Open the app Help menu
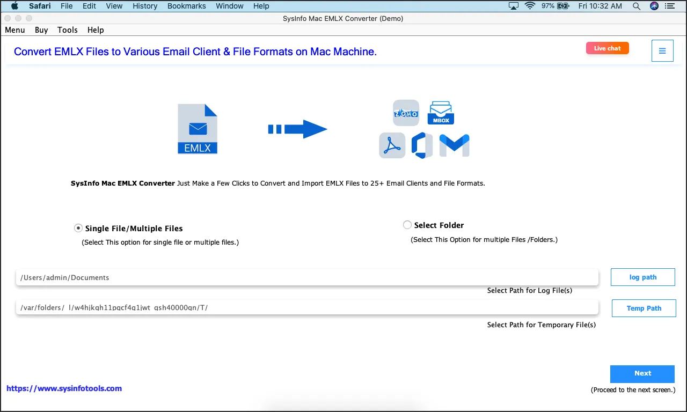This screenshot has width=687, height=412. (96, 30)
